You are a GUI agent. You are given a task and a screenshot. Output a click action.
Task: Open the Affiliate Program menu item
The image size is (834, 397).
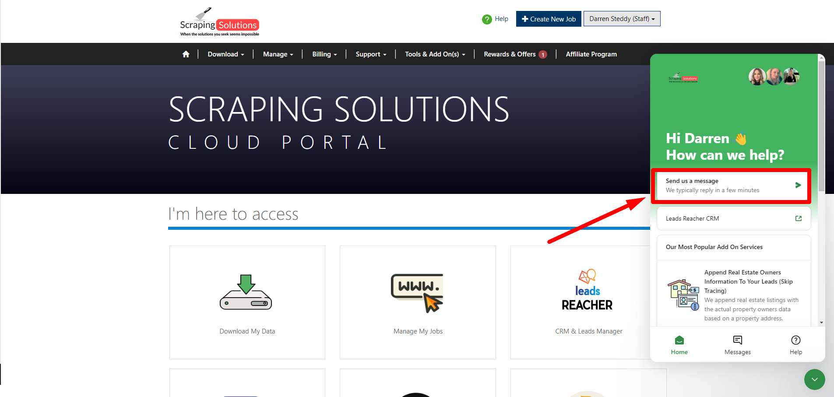591,54
